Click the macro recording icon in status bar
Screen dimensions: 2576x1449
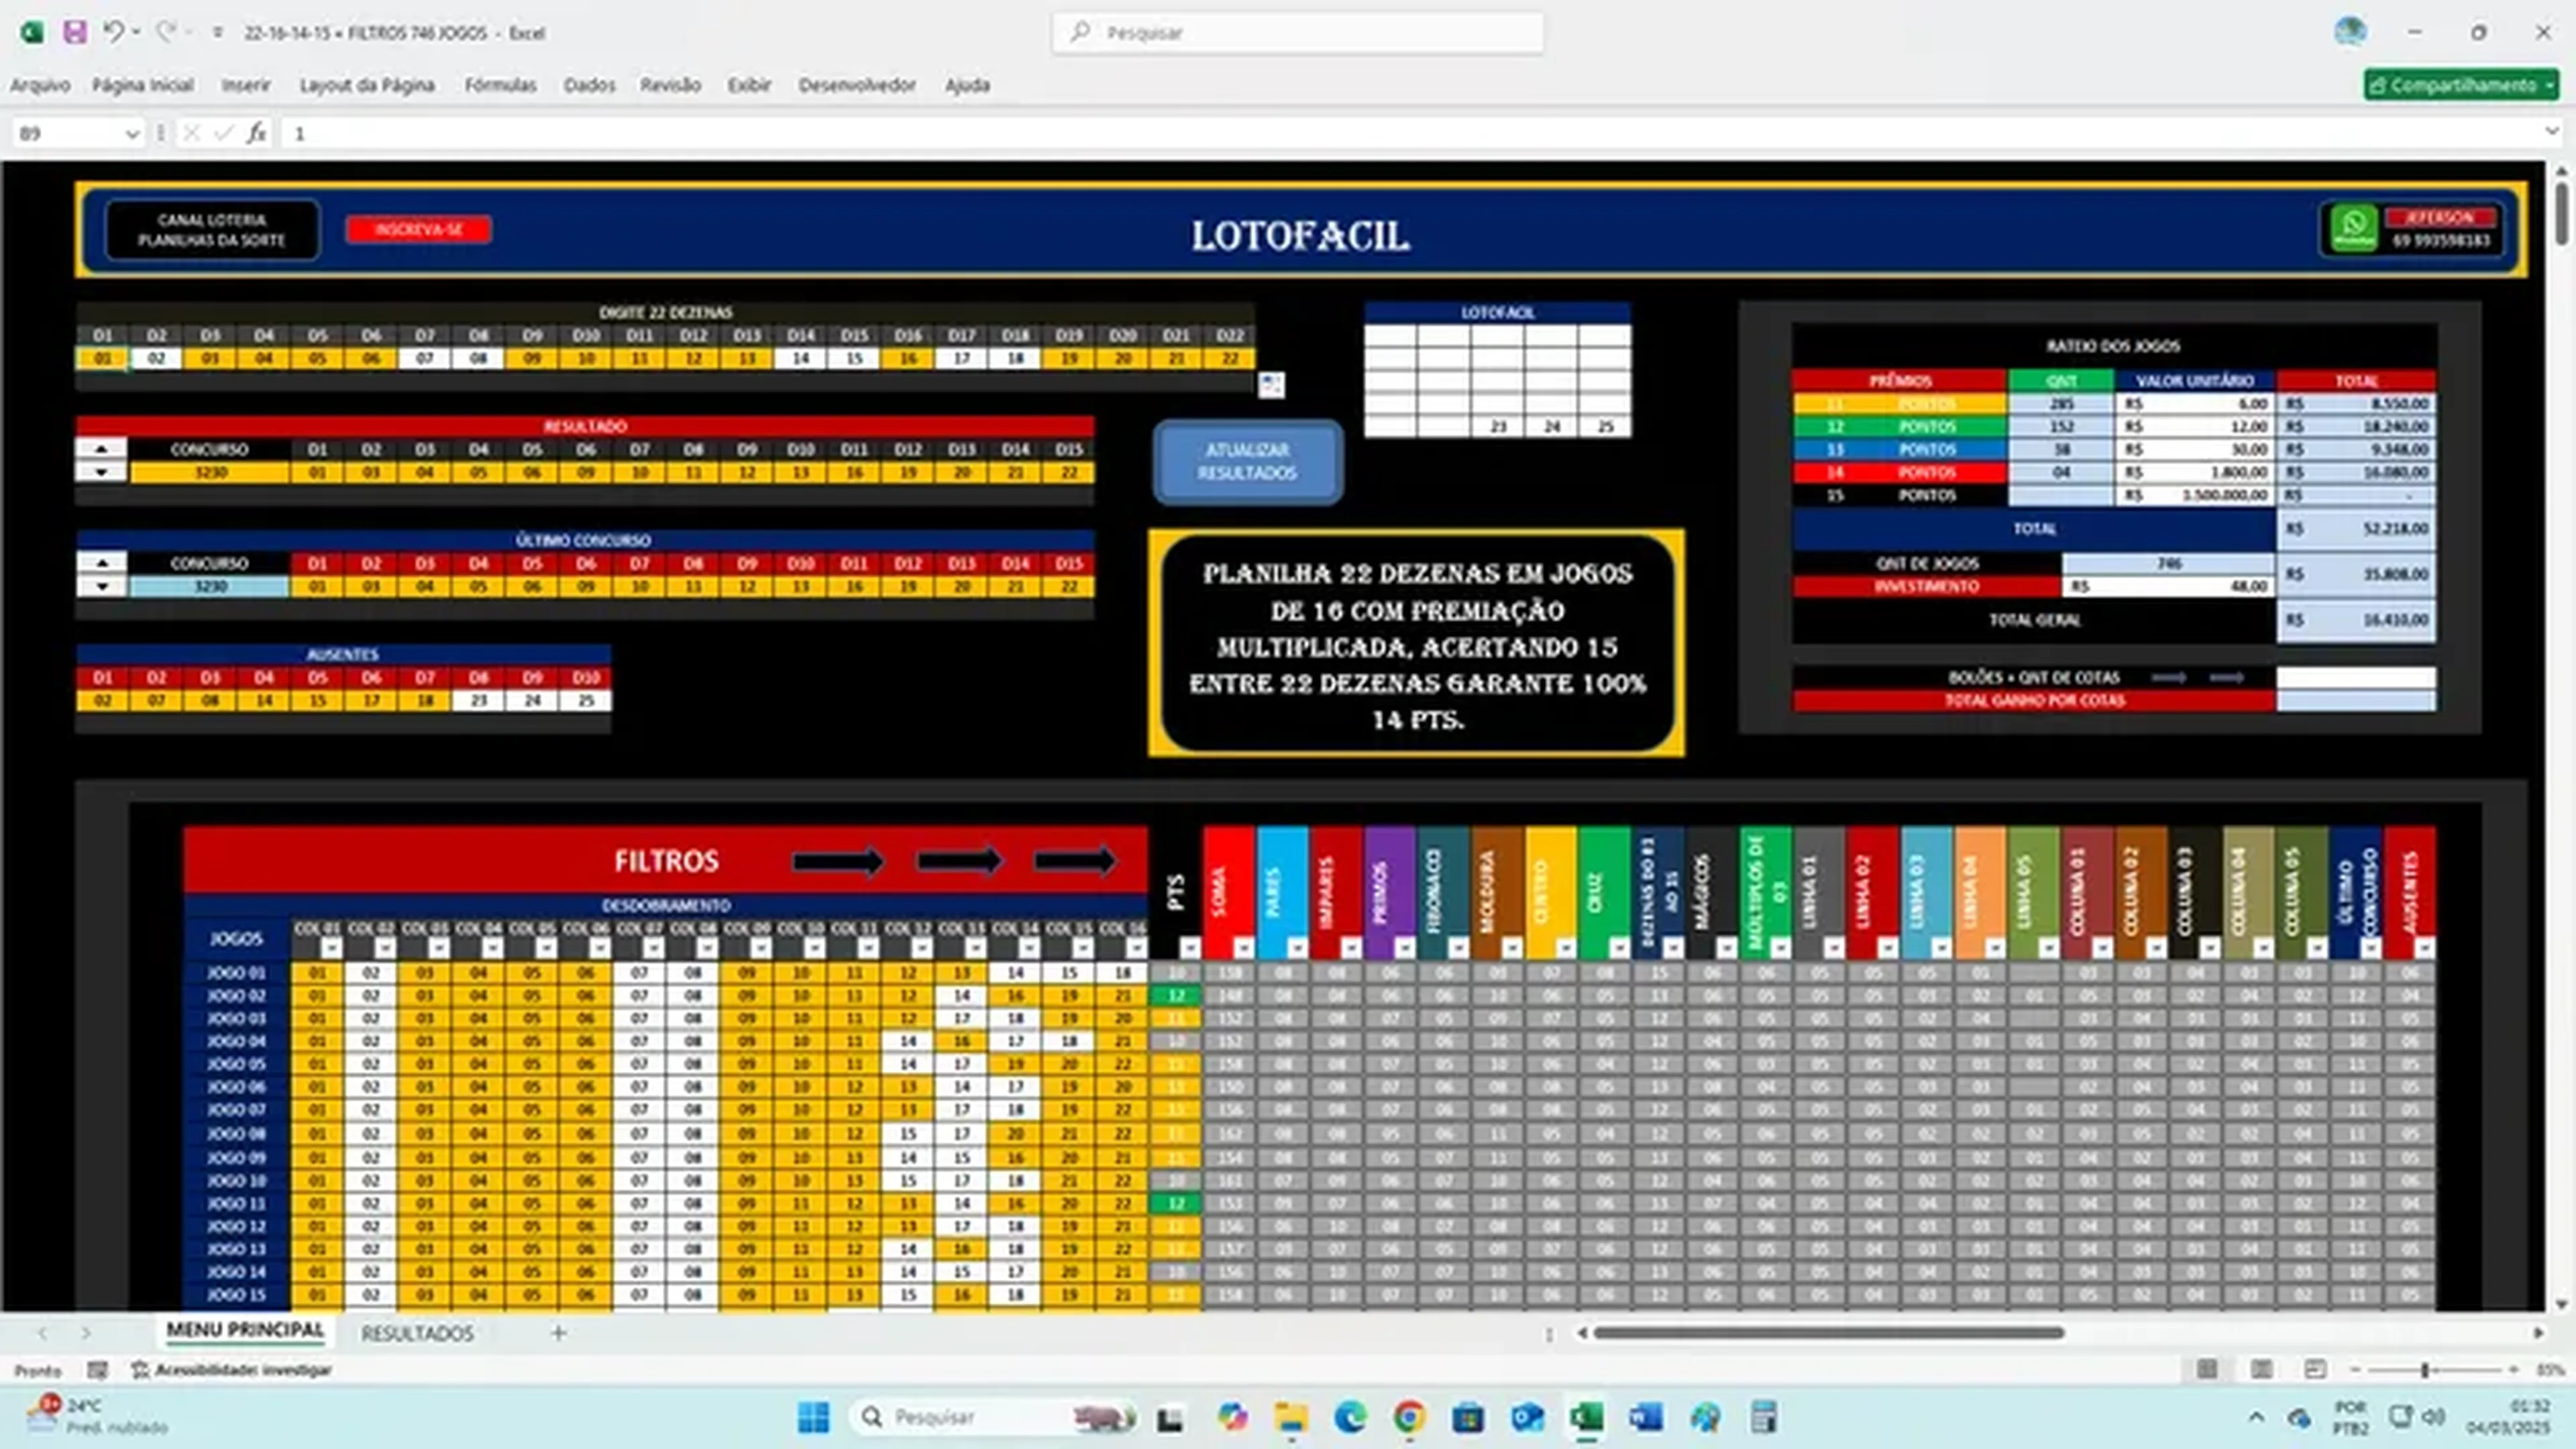(97, 1370)
